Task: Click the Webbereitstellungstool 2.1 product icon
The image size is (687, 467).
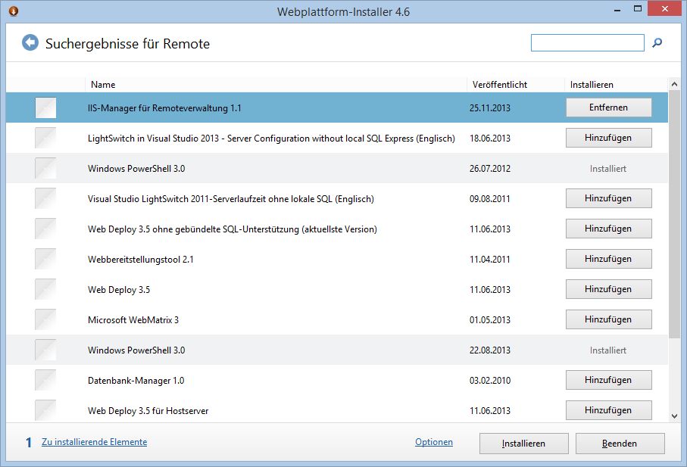Action: [x=45, y=260]
